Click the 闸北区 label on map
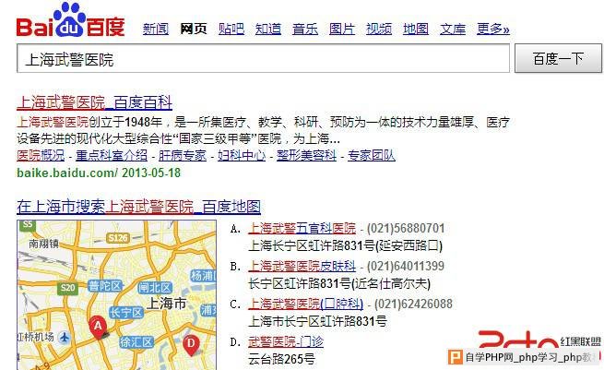Screen dimensions: 604x370 (155, 288)
